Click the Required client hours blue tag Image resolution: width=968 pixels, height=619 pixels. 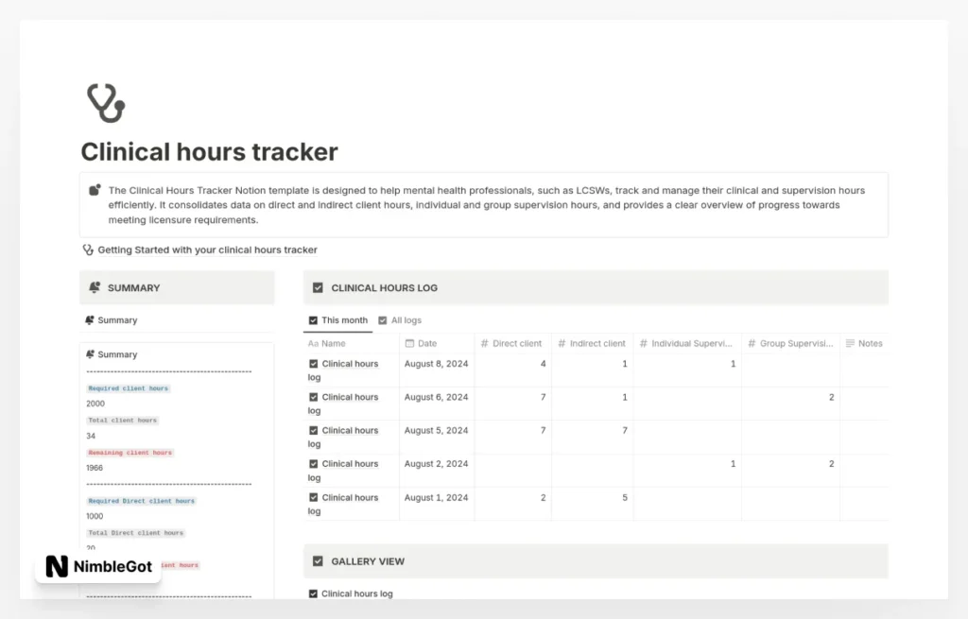pyautogui.click(x=129, y=388)
